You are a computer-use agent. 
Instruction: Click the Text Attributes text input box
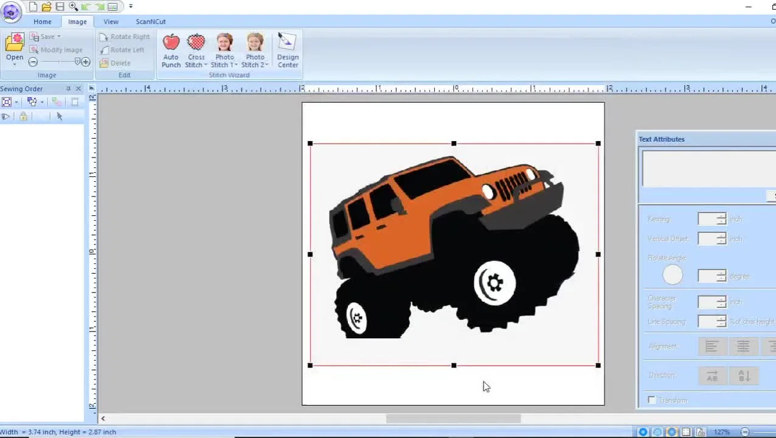pyautogui.click(x=709, y=169)
